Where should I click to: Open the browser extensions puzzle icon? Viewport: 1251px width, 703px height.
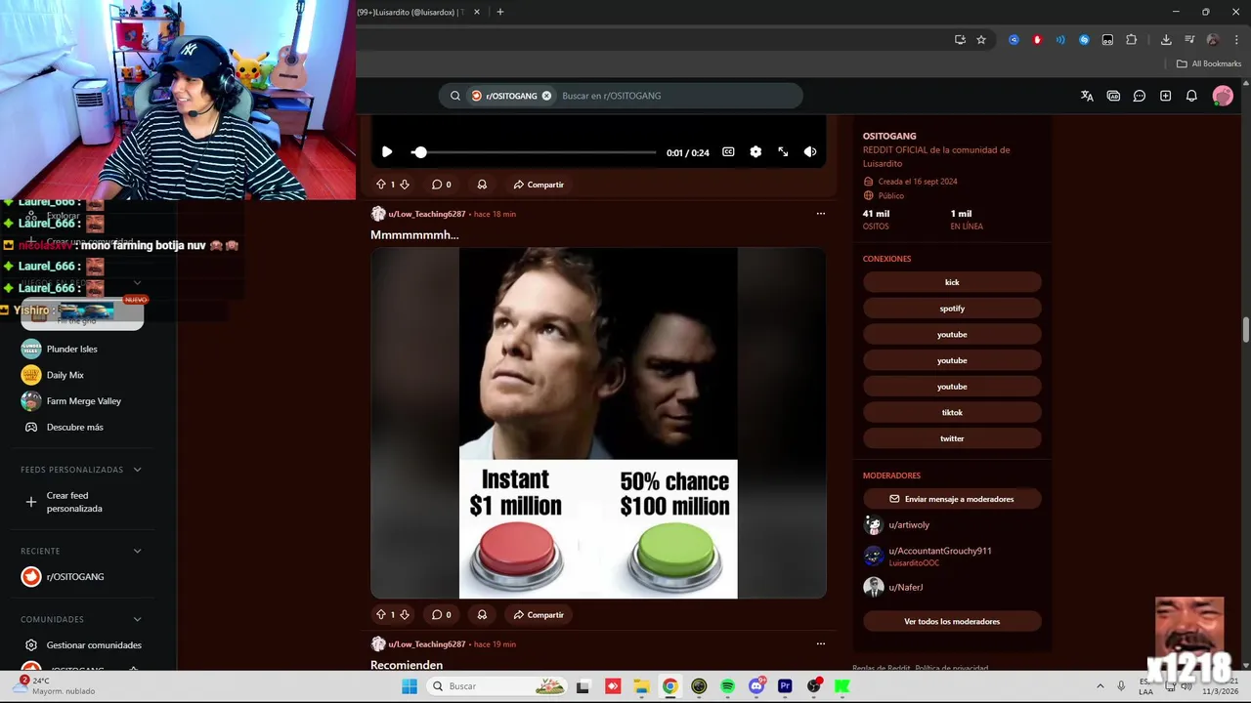[x=1131, y=40]
